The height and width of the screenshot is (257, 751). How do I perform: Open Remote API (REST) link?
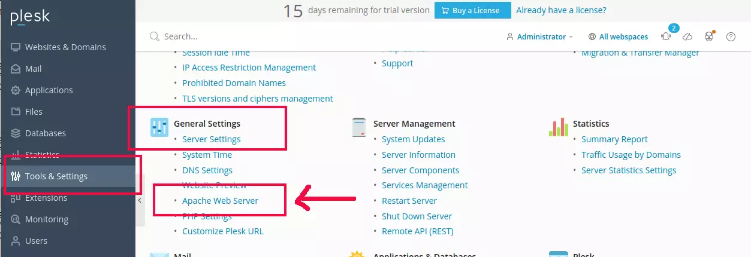[x=418, y=231]
